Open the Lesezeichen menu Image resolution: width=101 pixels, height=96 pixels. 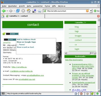[x=38, y=6]
